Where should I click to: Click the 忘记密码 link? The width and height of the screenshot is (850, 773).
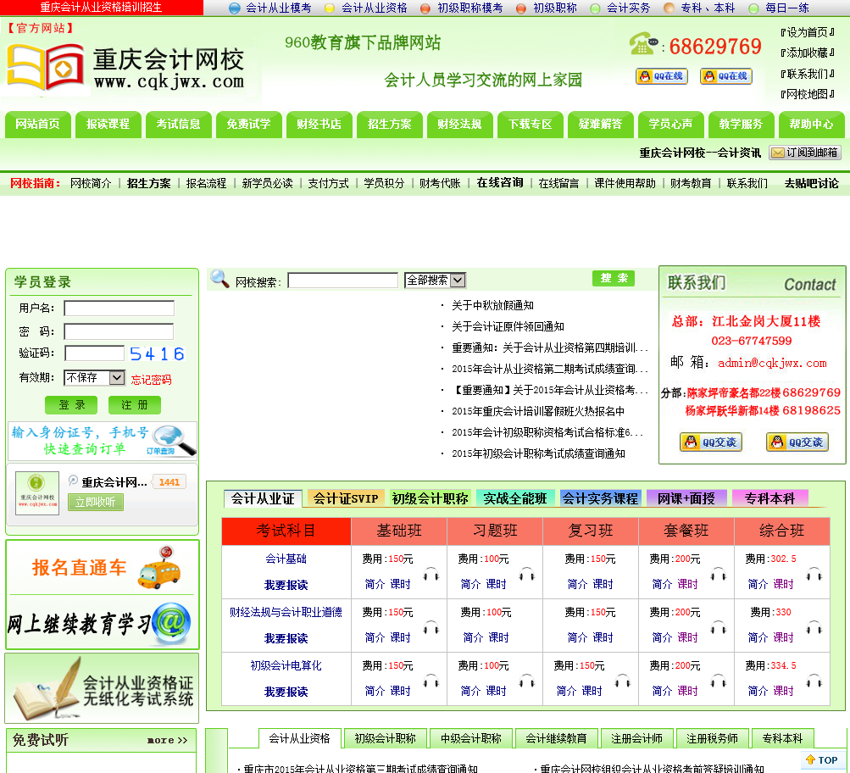point(151,380)
